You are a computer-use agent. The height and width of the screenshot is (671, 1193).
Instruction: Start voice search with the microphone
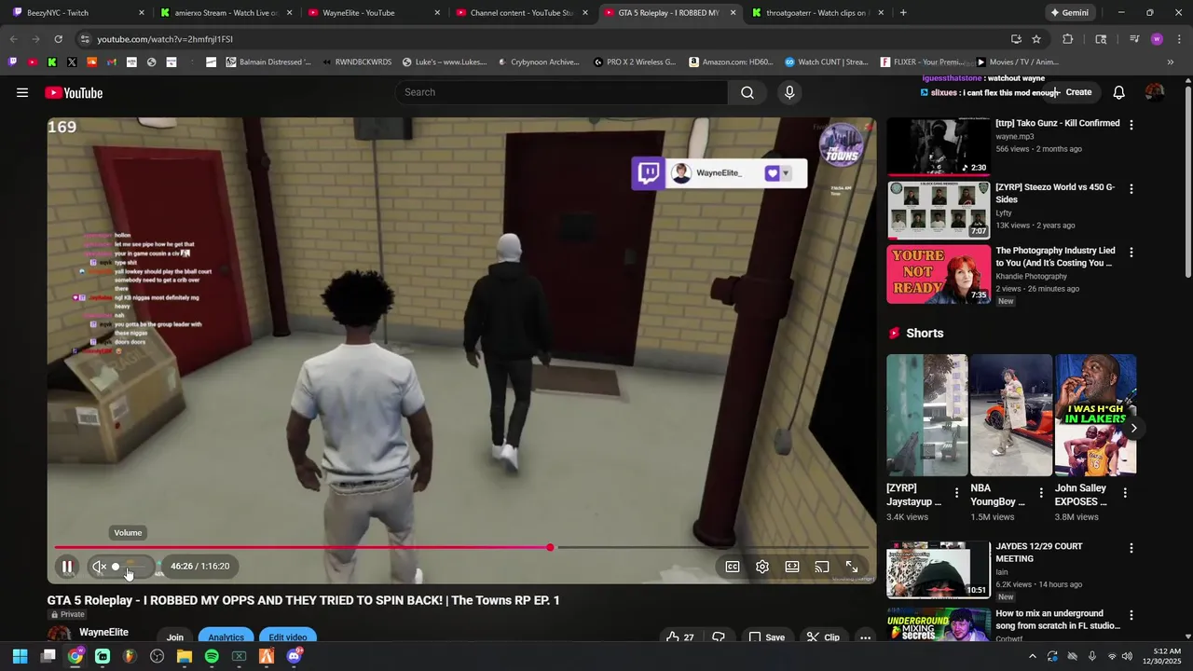(x=789, y=92)
